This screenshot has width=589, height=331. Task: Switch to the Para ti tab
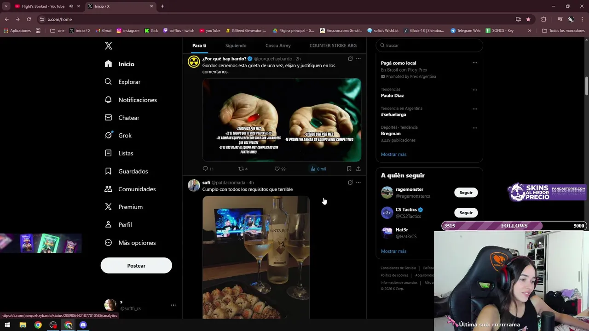(x=199, y=46)
